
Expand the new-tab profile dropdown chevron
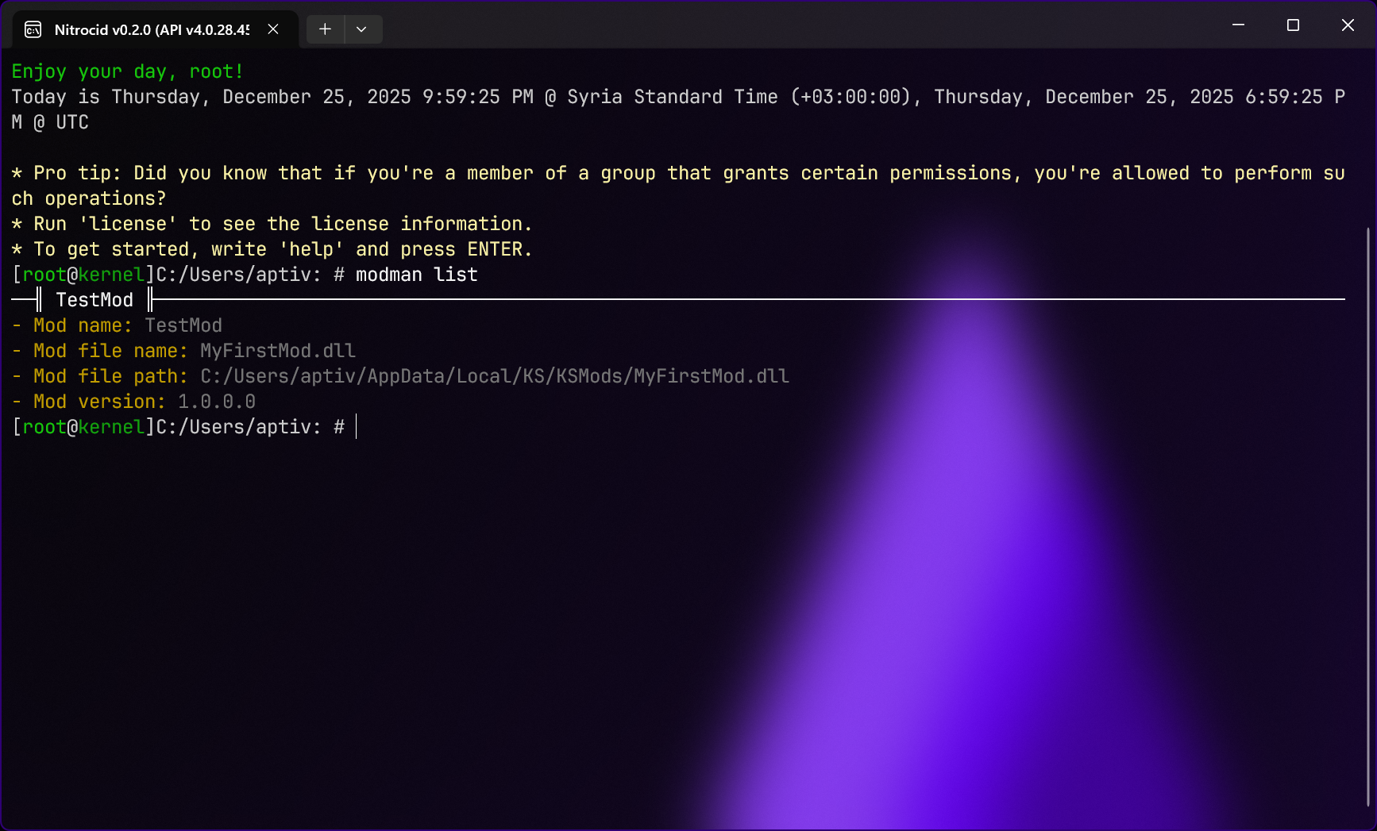(361, 29)
